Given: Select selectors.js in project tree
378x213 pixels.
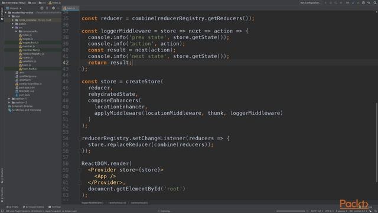Looking at the screenshot, I should click(x=29, y=61).
